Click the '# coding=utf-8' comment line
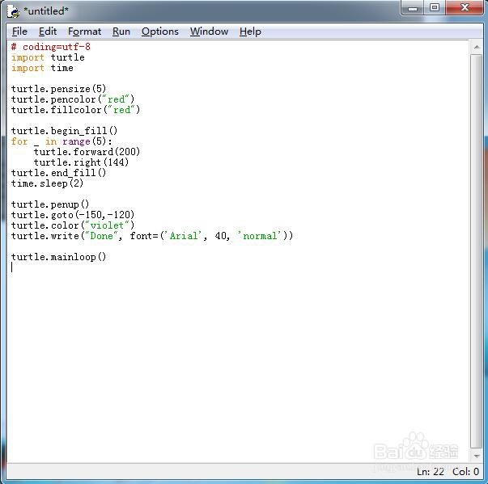Screen dimensions: 488x484 coord(51,47)
